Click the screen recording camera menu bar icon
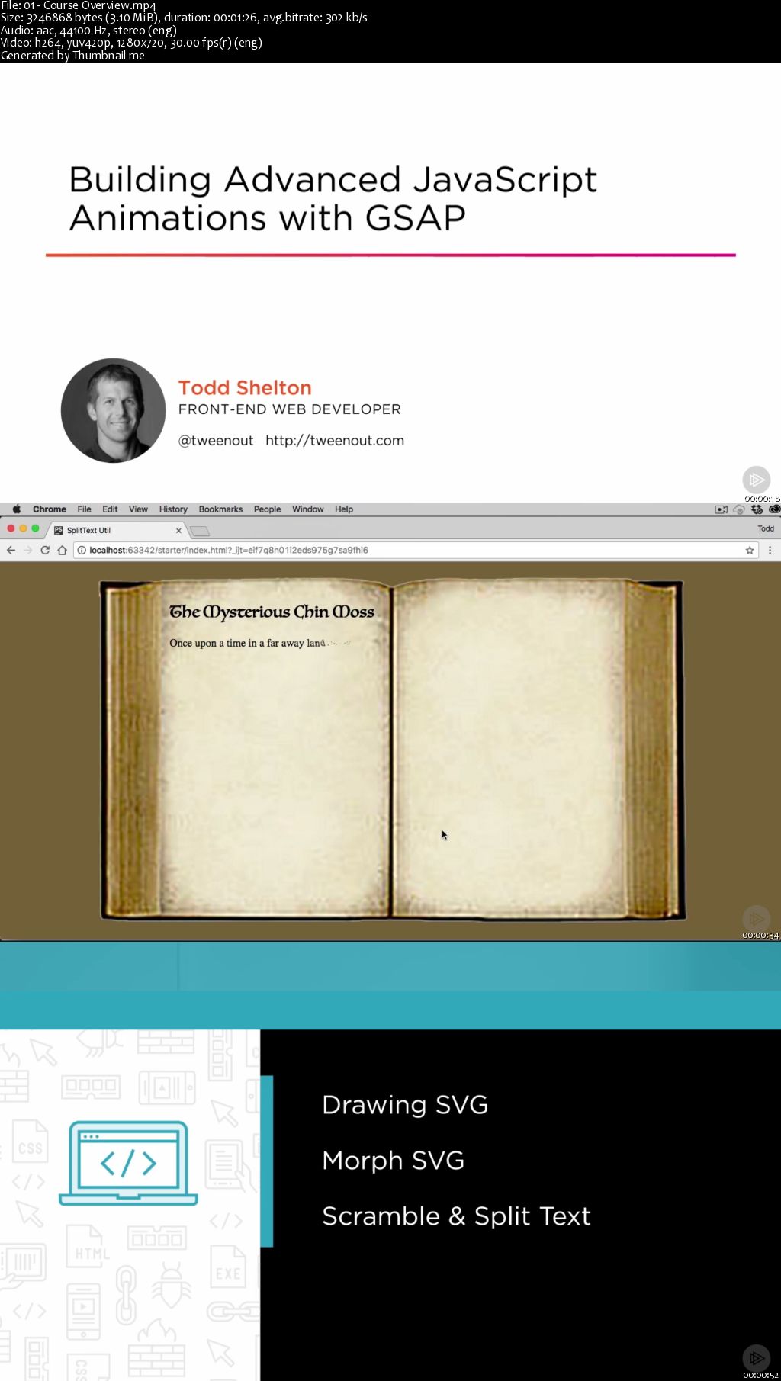This screenshot has width=781, height=1381. (721, 509)
